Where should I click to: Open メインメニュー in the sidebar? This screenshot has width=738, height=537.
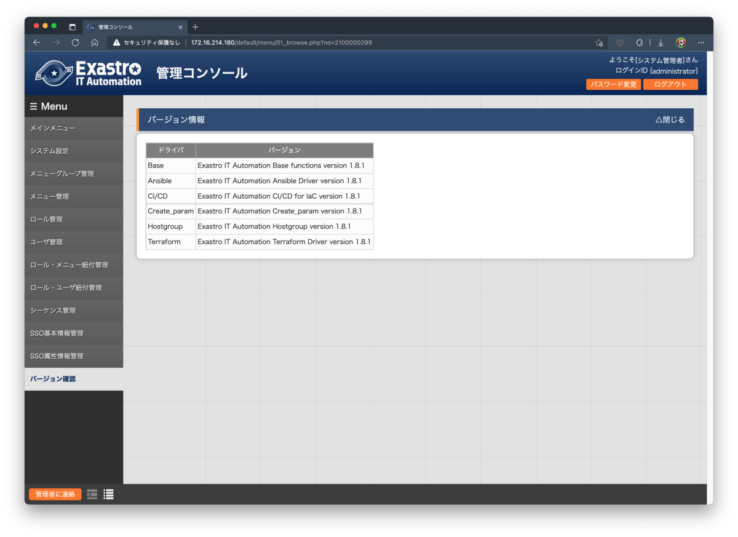point(74,129)
